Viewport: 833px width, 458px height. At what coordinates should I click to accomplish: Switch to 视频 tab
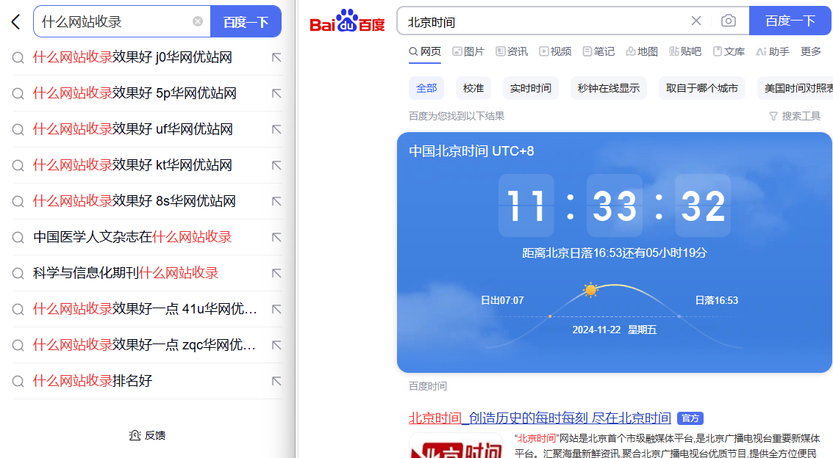pyautogui.click(x=555, y=51)
